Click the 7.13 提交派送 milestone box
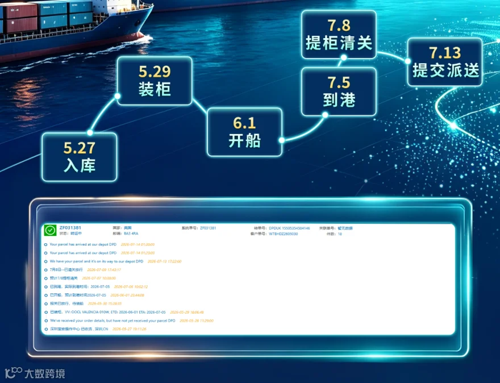 [x=445, y=62]
